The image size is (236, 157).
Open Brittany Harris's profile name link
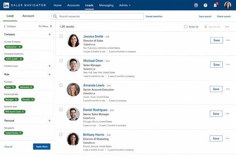[x=93, y=135]
